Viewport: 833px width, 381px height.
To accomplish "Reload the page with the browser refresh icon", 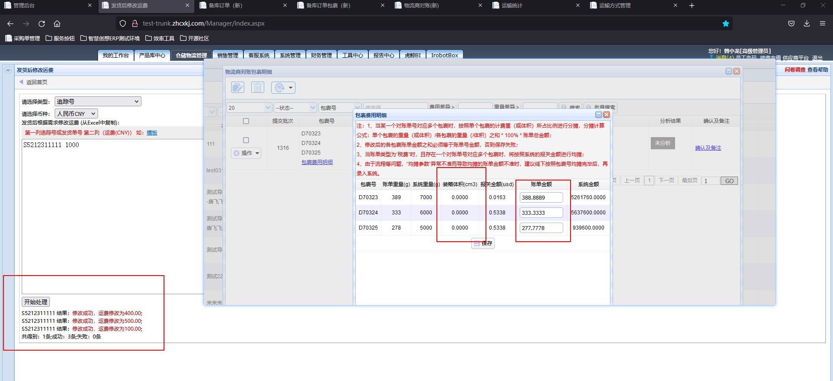I will pos(42,23).
